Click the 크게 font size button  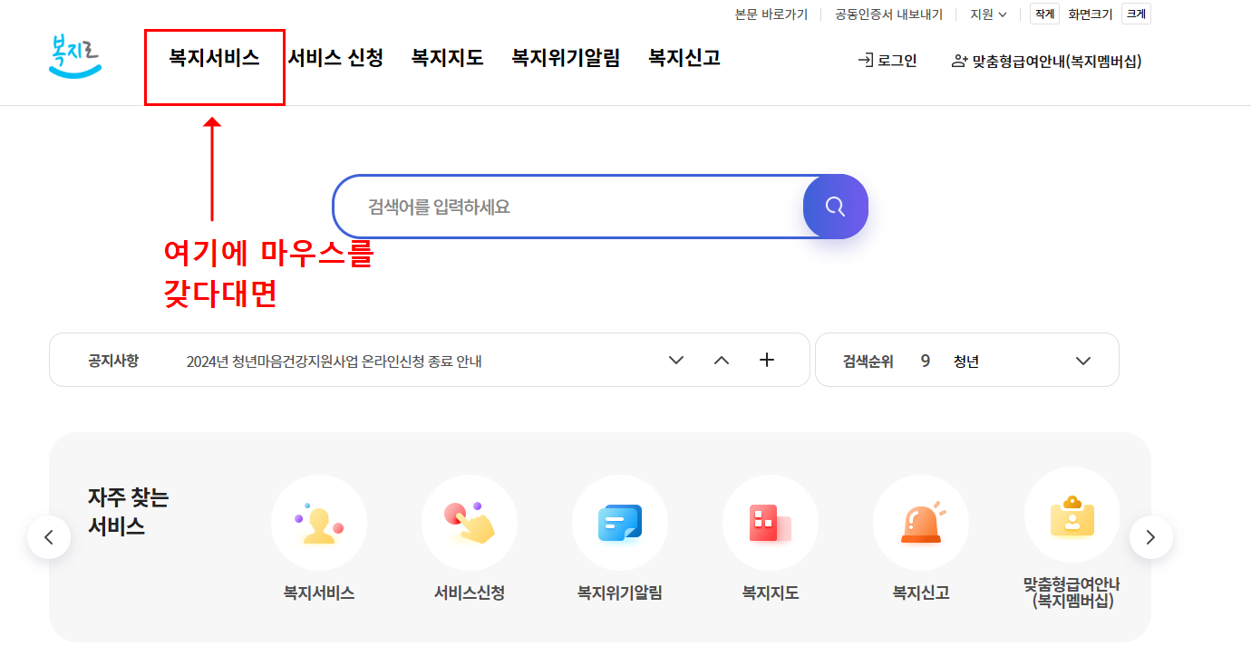1136,14
